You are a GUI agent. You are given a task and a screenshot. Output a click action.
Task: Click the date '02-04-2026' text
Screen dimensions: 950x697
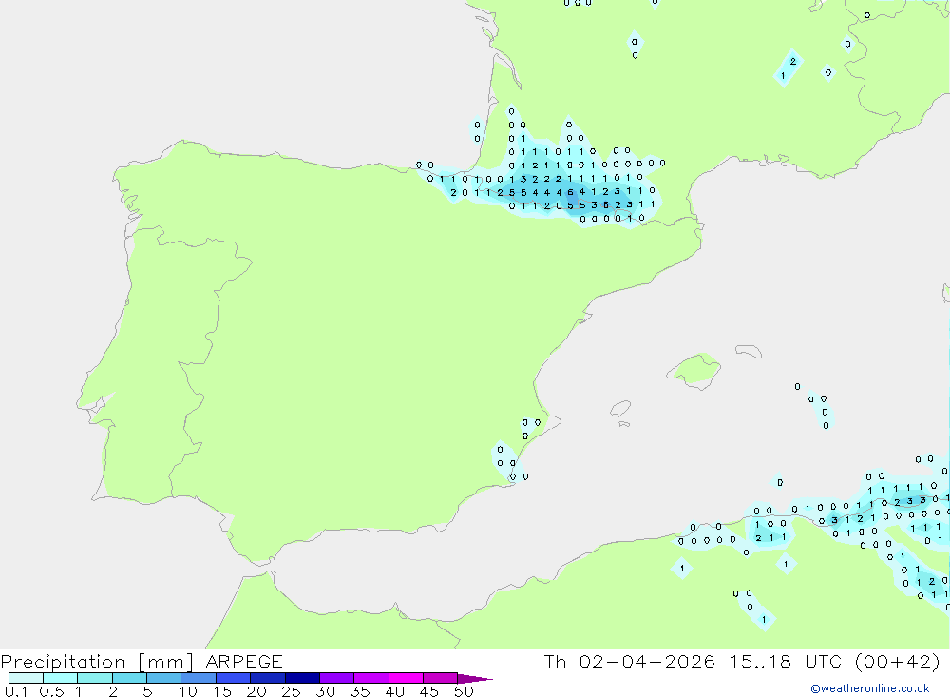(646, 661)
